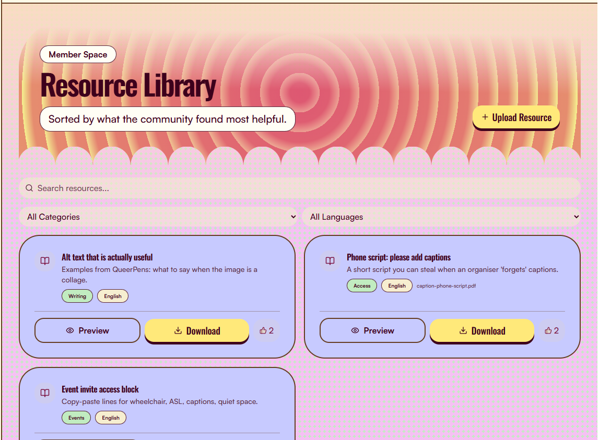Image resolution: width=599 pixels, height=440 pixels.
Task: Click the book icon beside Phone script card
Action: point(330,261)
